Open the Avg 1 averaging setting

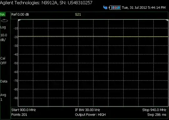click(x=3, y=97)
